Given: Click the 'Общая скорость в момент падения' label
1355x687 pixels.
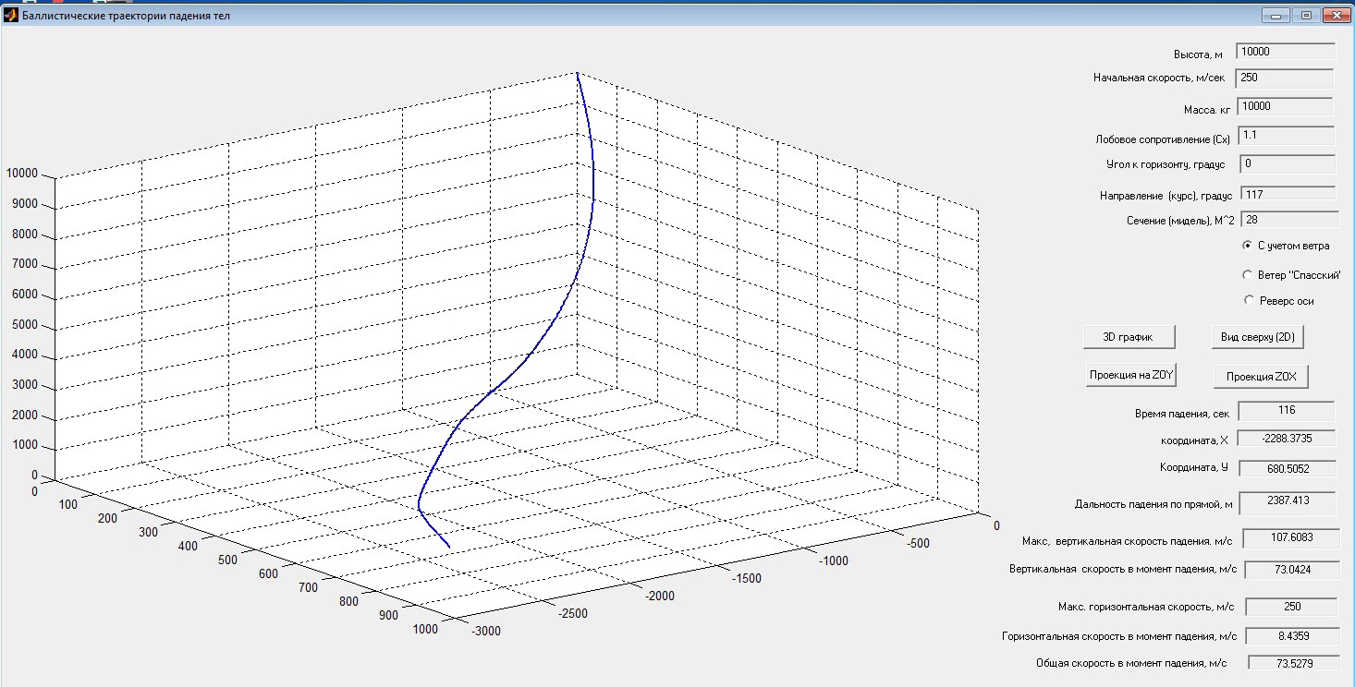Looking at the screenshot, I should 1131,664.
